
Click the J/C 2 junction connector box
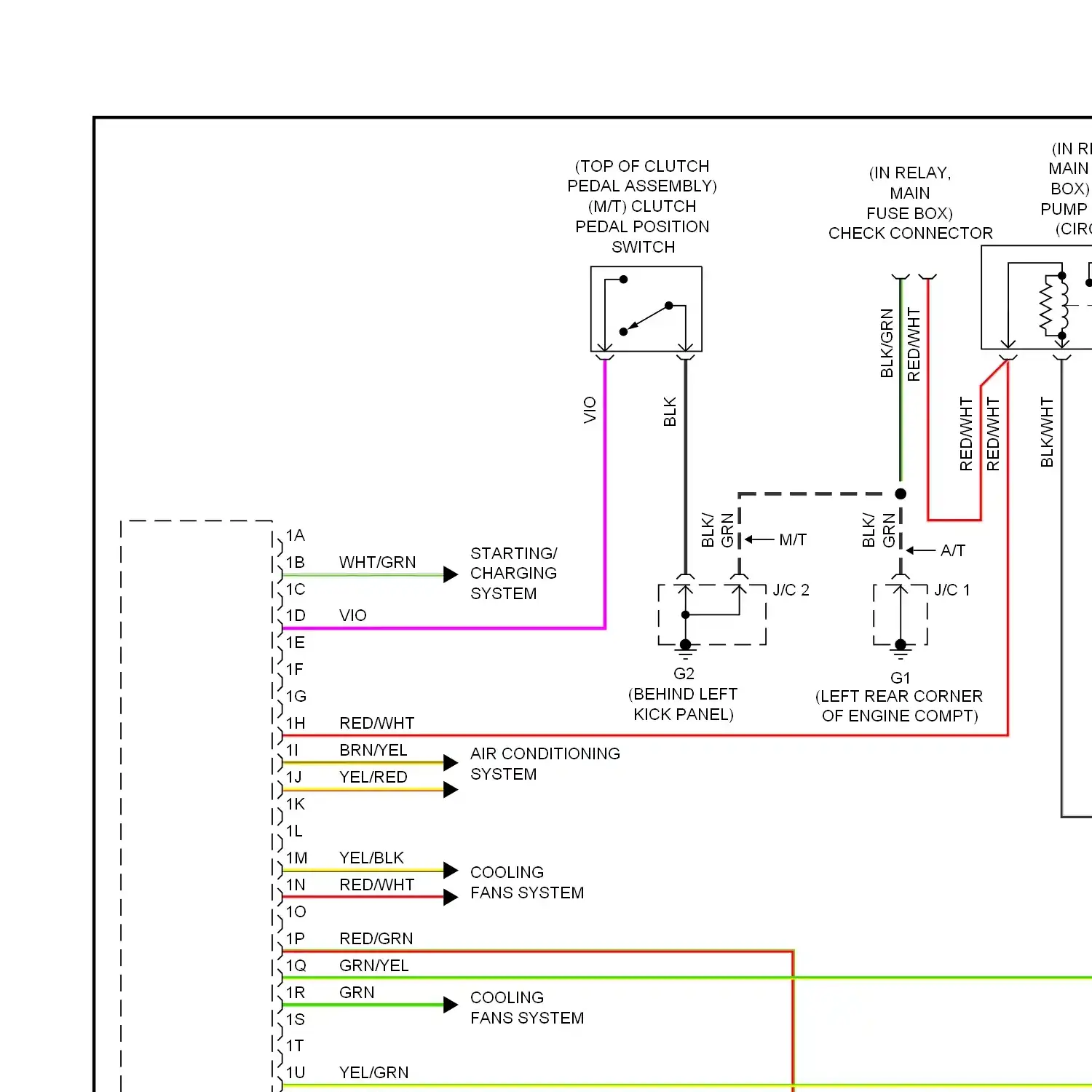(712, 614)
